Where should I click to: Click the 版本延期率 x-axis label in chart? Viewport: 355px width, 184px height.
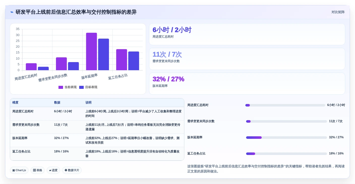coord(90,76)
